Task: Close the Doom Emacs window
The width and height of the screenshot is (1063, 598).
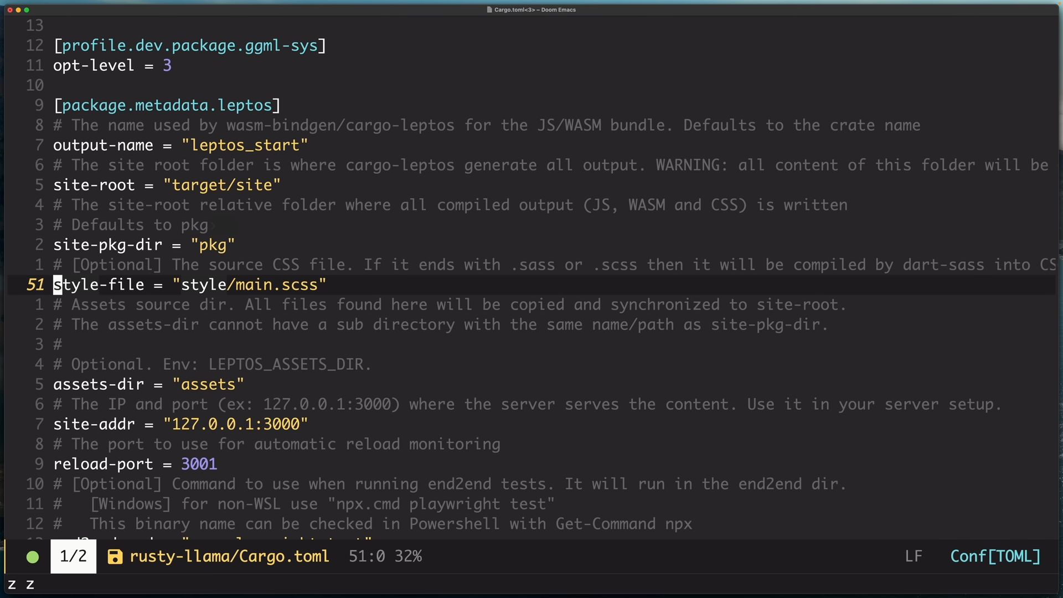Action: (10, 10)
